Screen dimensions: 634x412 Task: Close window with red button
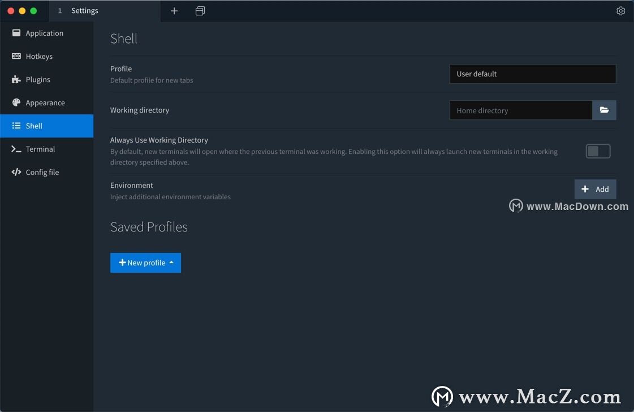point(11,11)
